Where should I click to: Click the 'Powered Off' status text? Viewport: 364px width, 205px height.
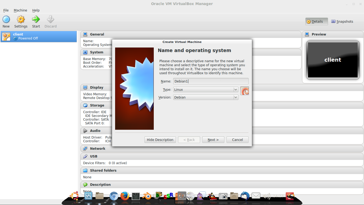[x=28, y=38]
